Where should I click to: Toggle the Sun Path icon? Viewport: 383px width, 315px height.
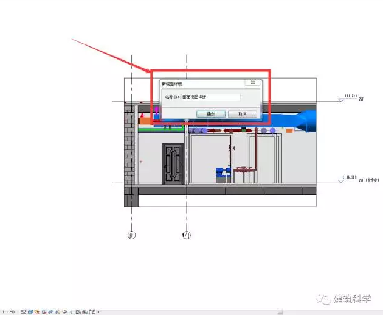pos(37,312)
